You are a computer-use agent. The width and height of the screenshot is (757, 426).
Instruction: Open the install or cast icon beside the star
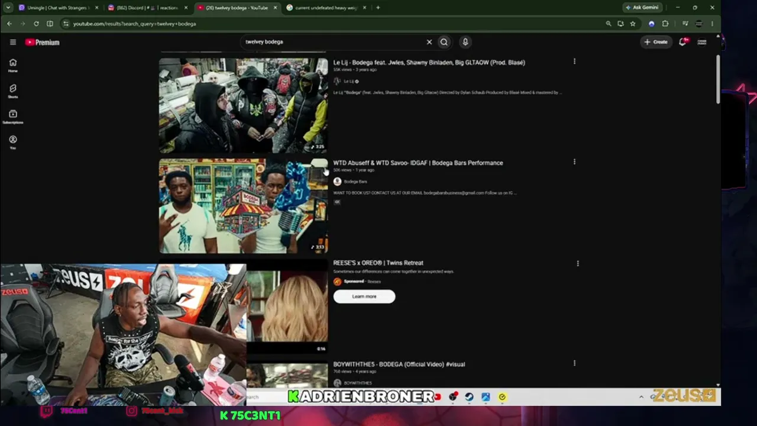tap(620, 24)
